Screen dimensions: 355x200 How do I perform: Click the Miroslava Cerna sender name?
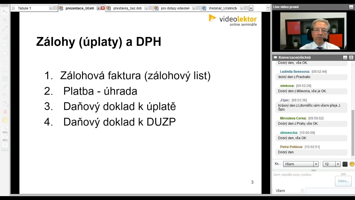293,118
